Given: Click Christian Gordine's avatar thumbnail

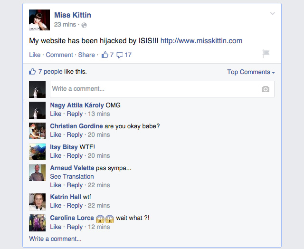Looking at the screenshot, I should [38, 131].
